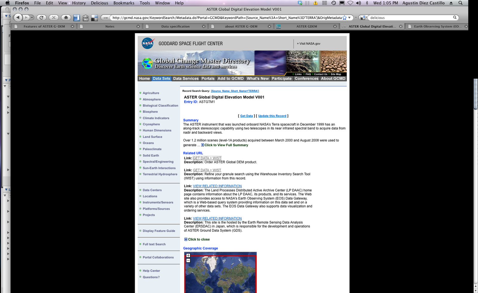
Task: Open the 'Cryosphere' sidebar topic
Action: click(x=151, y=124)
